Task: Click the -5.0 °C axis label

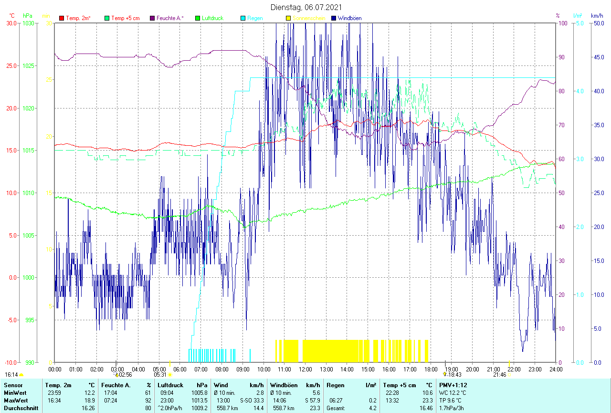Action: (x=11, y=320)
